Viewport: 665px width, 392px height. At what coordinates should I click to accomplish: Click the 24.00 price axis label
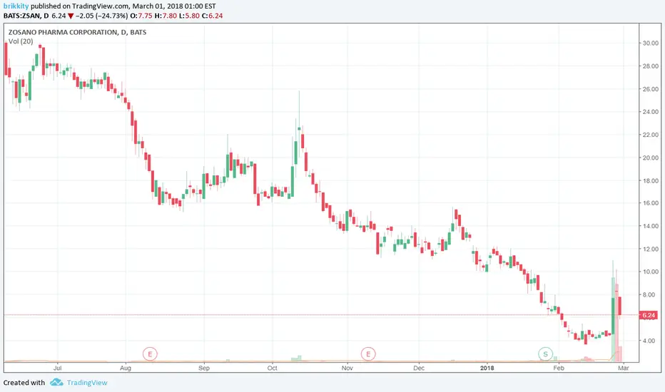(651, 112)
